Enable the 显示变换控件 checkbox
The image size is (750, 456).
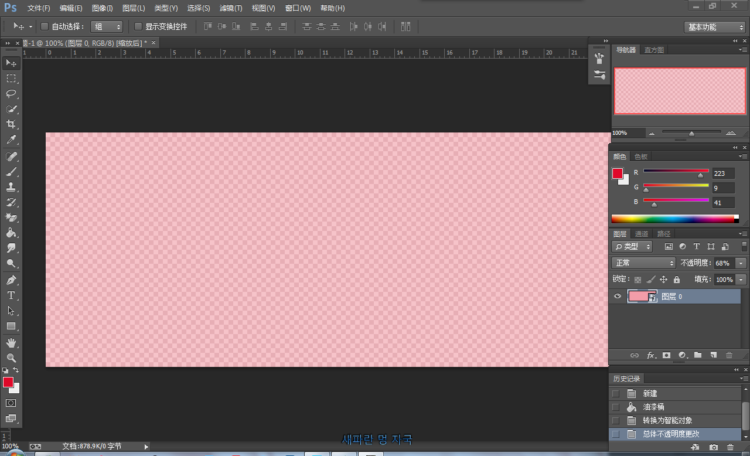pyautogui.click(x=138, y=26)
